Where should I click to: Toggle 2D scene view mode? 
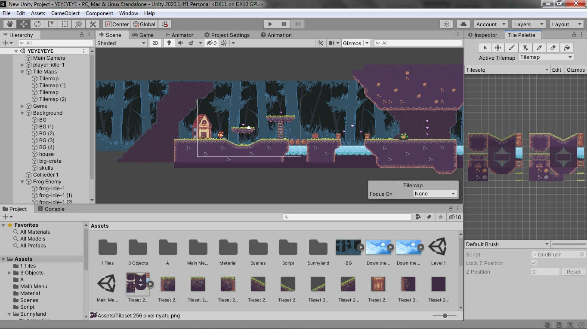tap(155, 43)
